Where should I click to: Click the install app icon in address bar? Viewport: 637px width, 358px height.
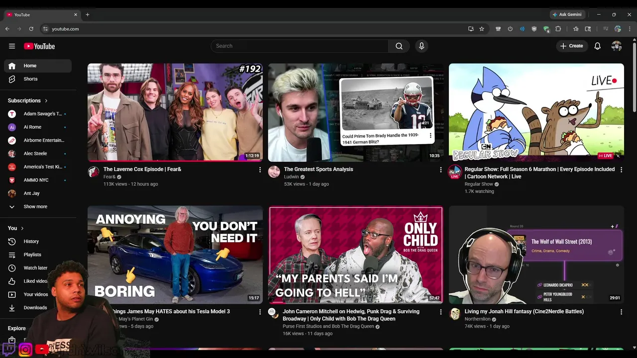[x=471, y=29]
